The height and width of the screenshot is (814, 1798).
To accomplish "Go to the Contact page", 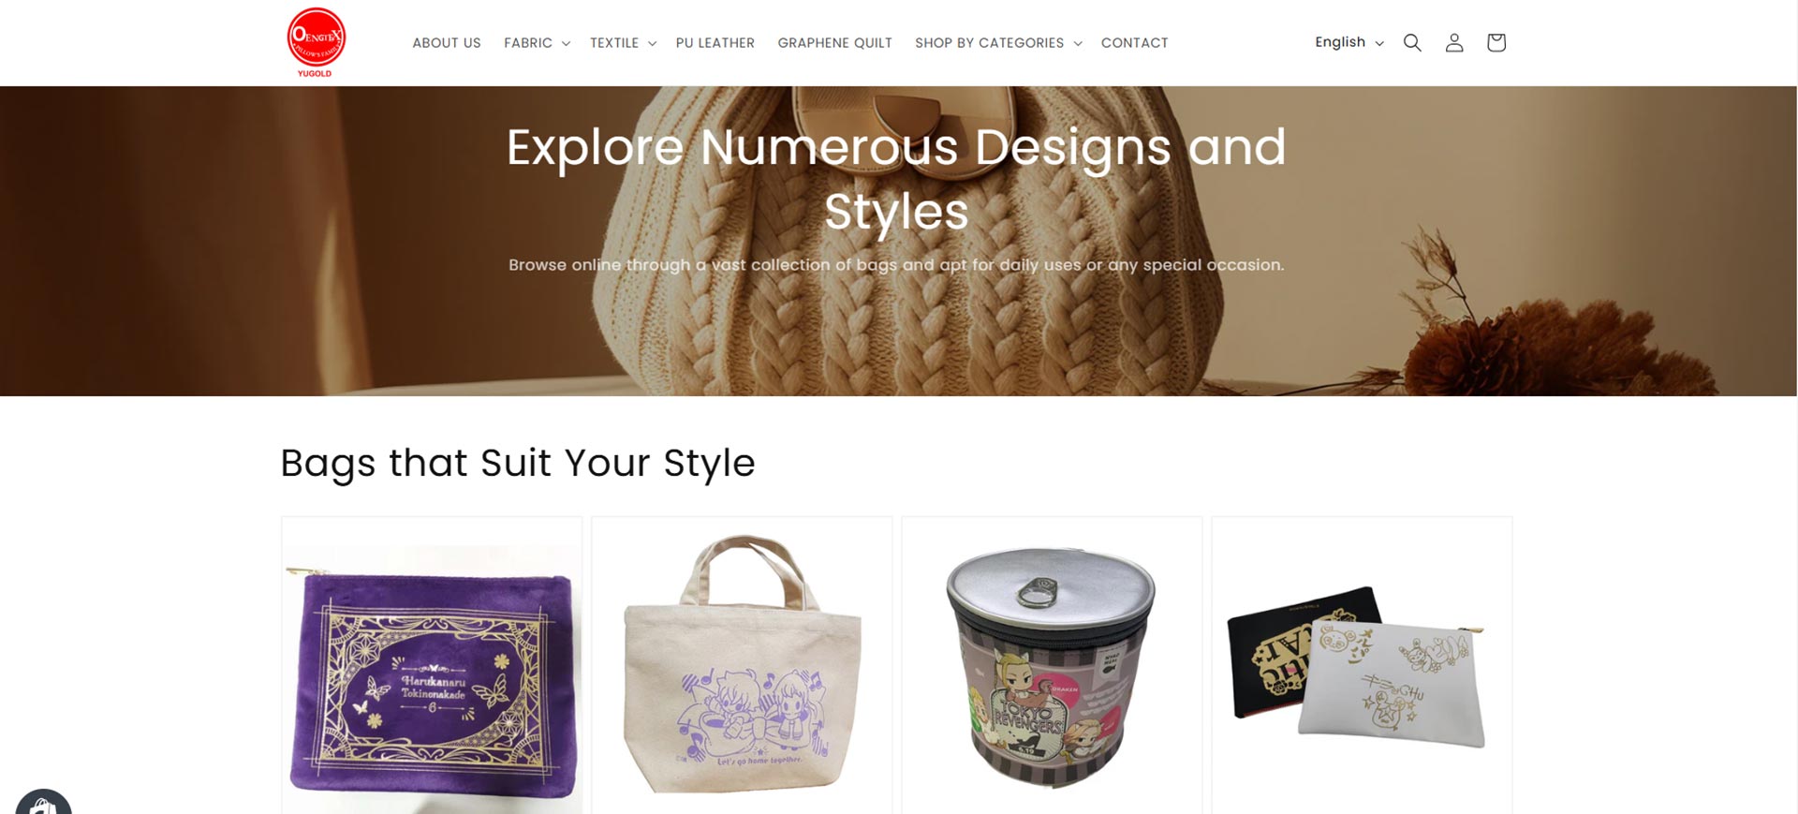I will pyautogui.click(x=1134, y=43).
